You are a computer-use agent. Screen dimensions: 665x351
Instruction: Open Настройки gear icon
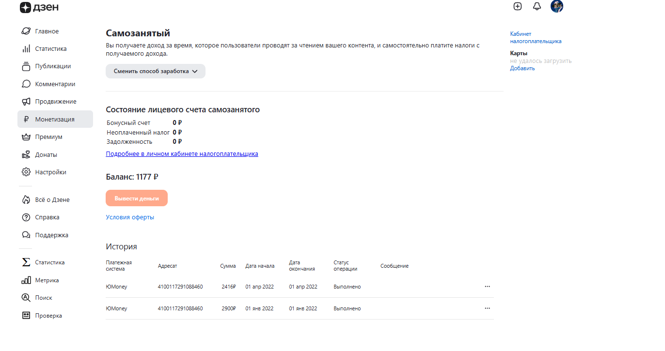(26, 172)
